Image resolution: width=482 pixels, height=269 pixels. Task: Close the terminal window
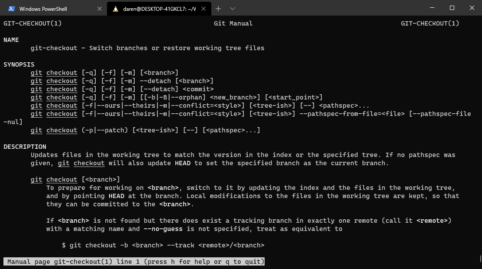[472, 8]
